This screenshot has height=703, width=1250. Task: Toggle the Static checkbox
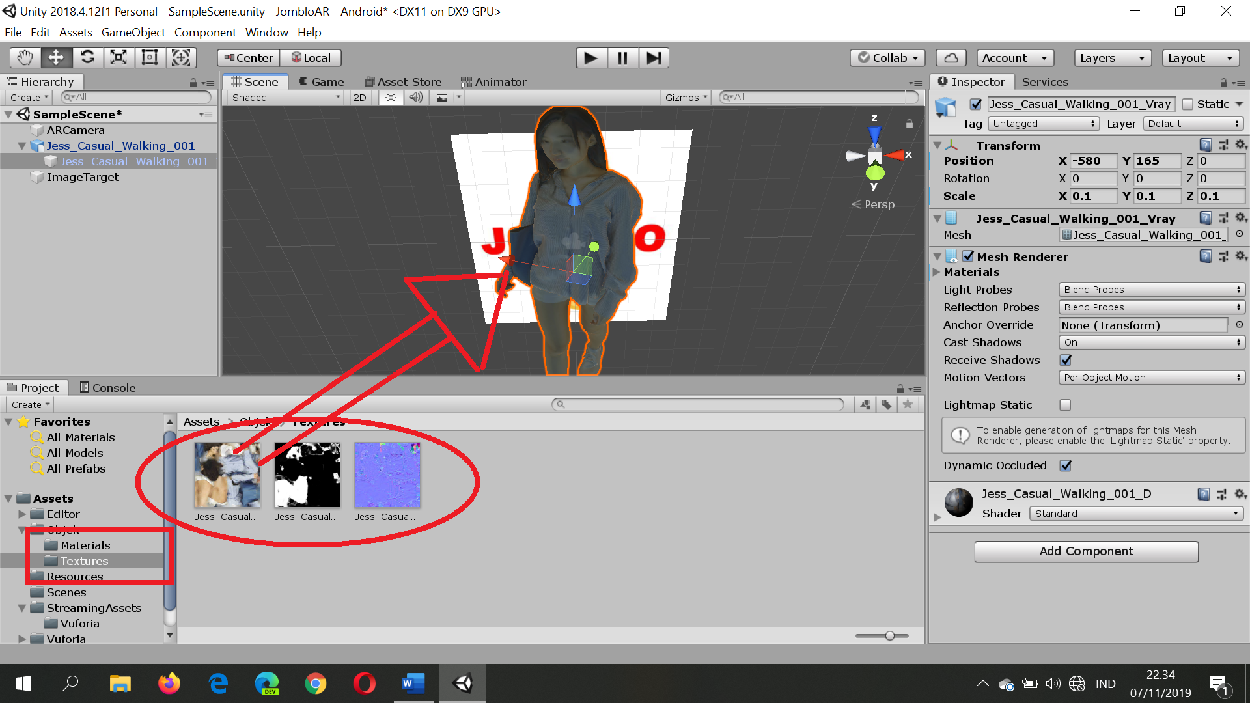pyautogui.click(x=1187, y=104)
